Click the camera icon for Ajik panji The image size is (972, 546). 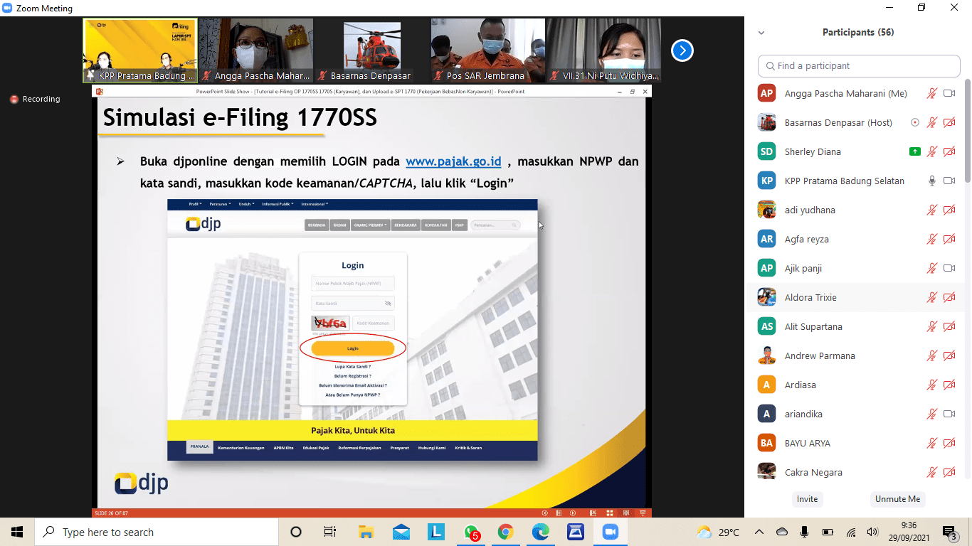pos(949,268)
